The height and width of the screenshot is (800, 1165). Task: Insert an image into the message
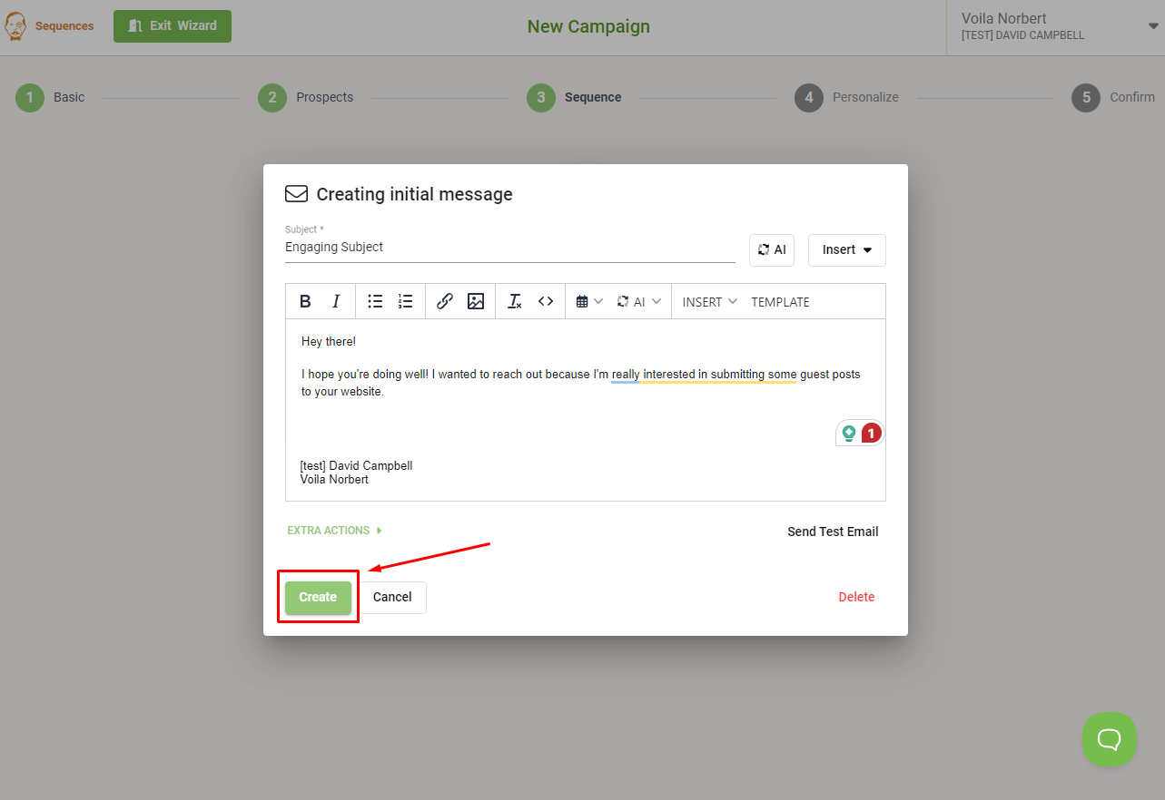[476, 300]
